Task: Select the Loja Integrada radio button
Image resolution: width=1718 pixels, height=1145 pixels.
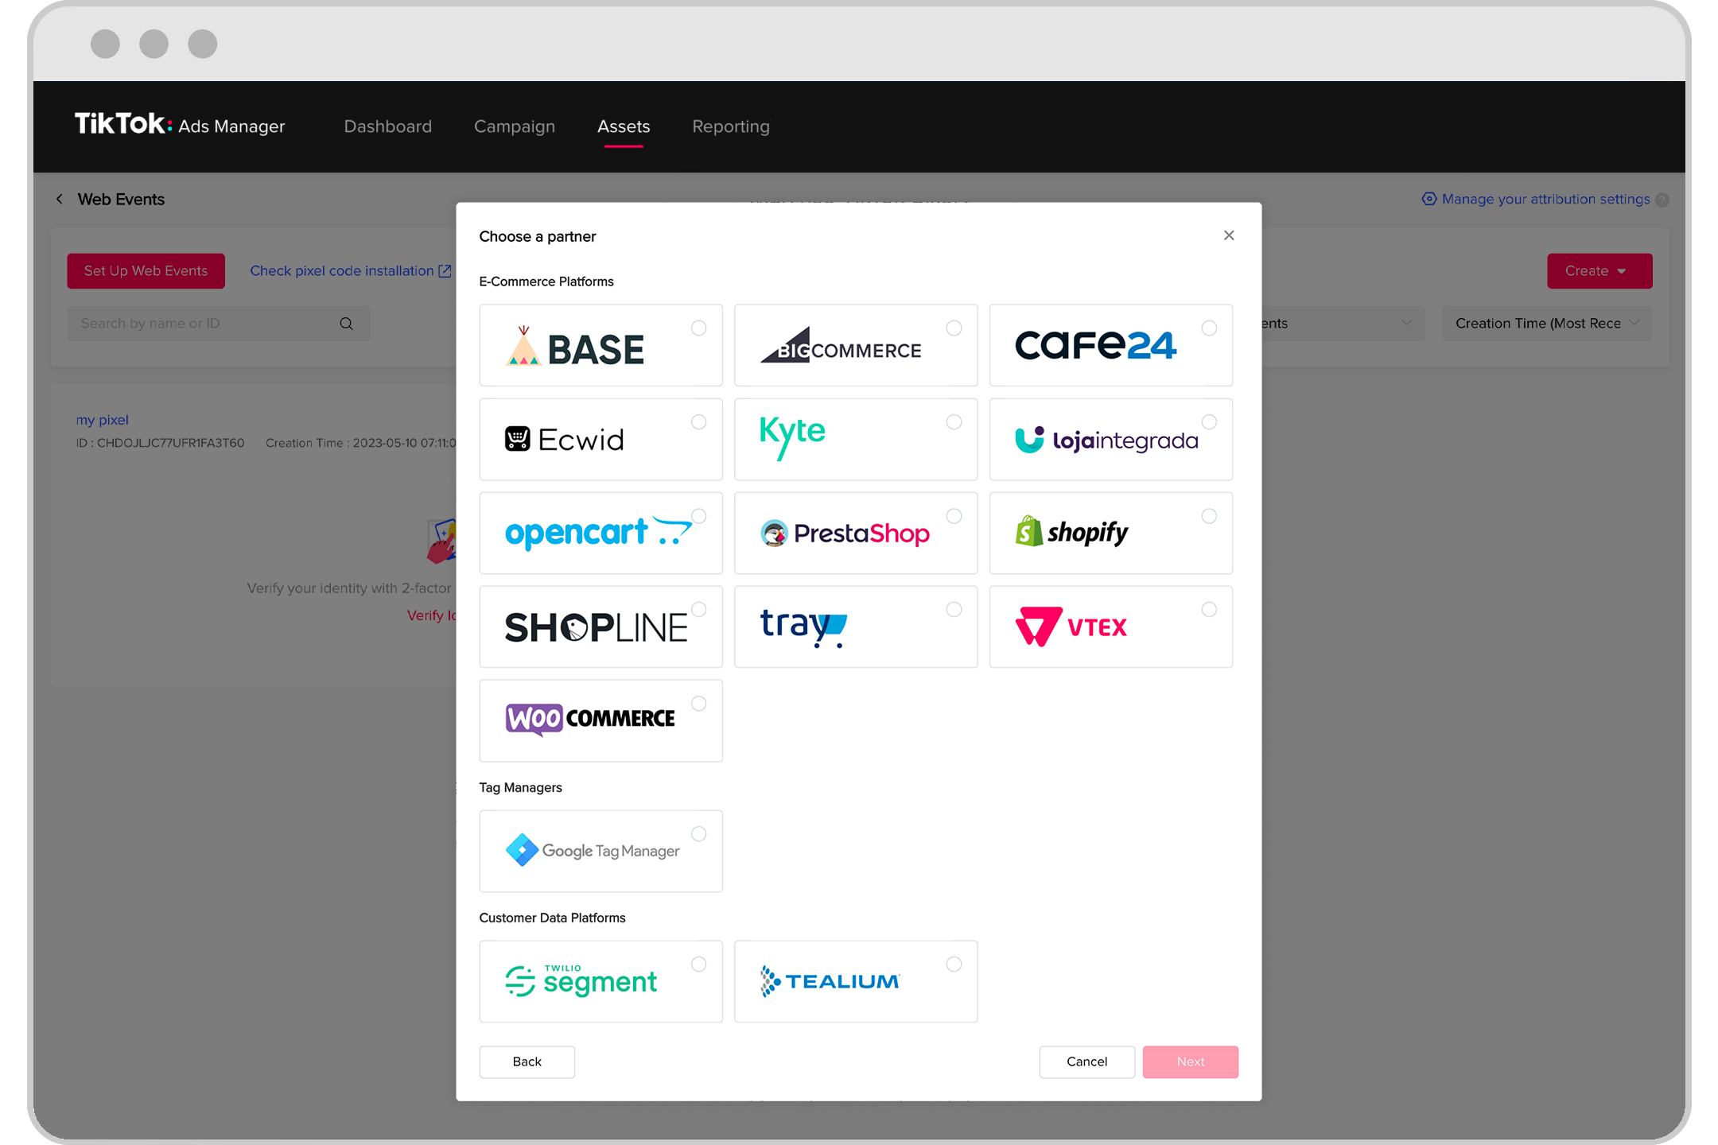Action: click(x=1209, y=422)
